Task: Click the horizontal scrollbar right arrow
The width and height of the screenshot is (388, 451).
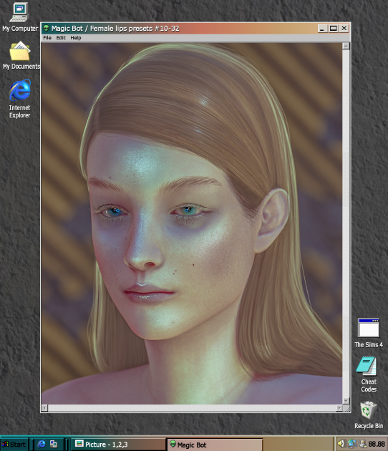Action: coord(339,408)
